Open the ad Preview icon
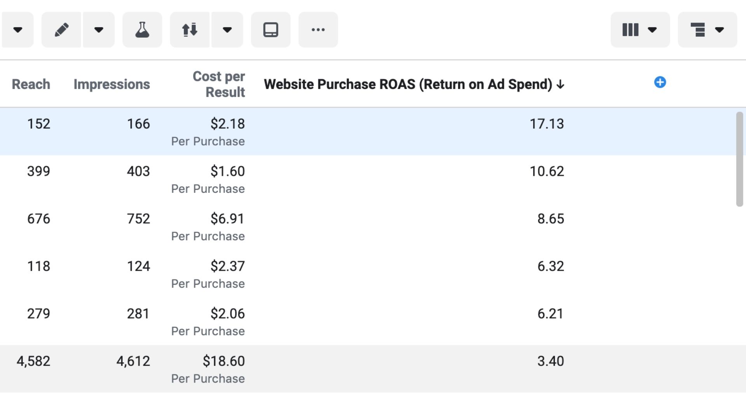746x420 pixels. coord(271,29)
